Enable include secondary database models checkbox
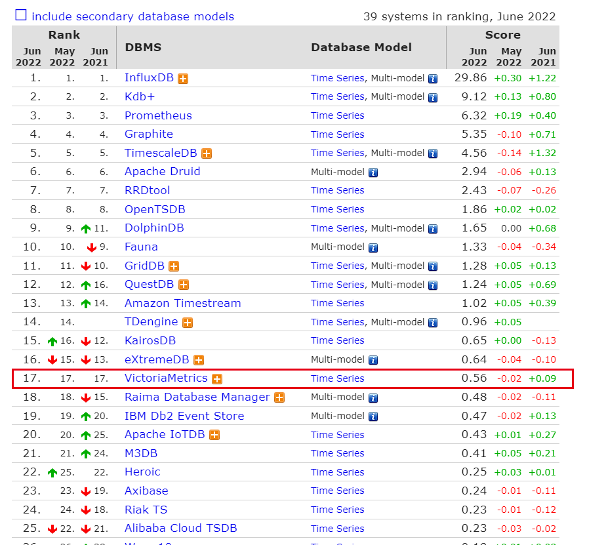The width and height of the screenshot is (606, 545). [x=21, y=16]
